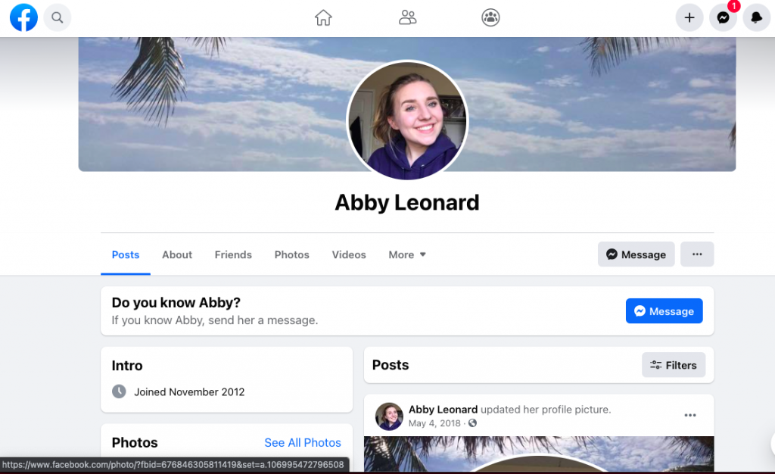
Task: Click Abby Leonard name in post header
Action: pyautogui.click(x=443, y=409)
